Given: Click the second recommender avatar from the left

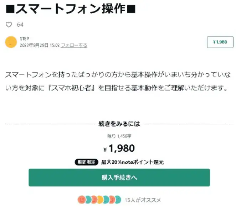Looking at the screenshot, I should coord(88,200).
